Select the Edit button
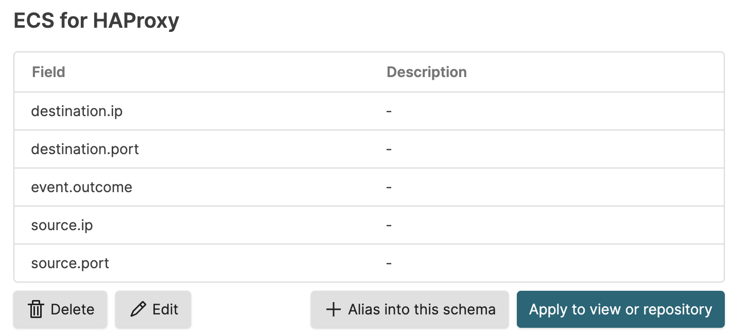This screenshot has width=731, height=336. point(153,309)
